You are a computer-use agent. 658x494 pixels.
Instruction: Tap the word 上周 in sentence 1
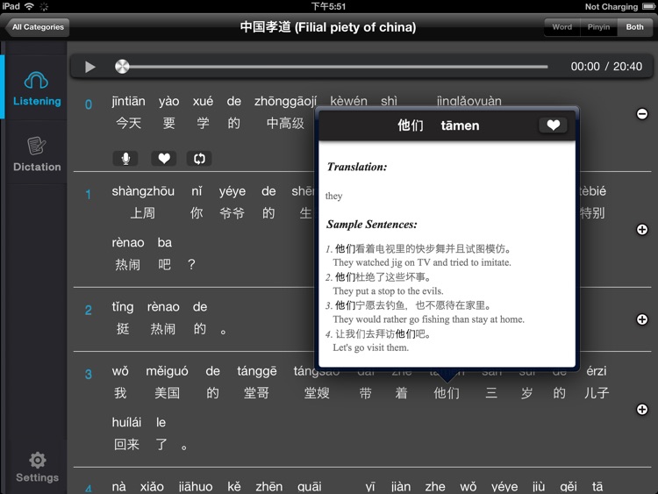click(143, 213)
